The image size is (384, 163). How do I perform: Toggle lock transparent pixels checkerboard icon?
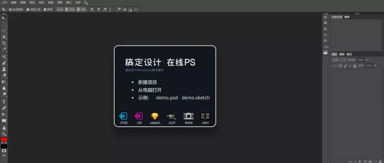(x=340, y=66)
